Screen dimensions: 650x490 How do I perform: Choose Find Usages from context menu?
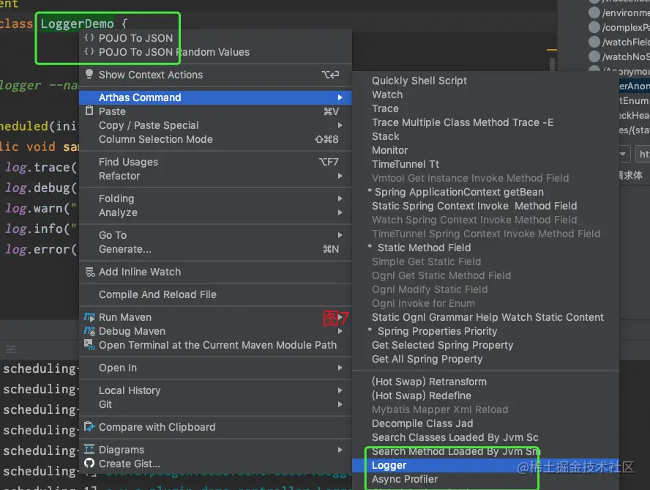pos(215,162)
